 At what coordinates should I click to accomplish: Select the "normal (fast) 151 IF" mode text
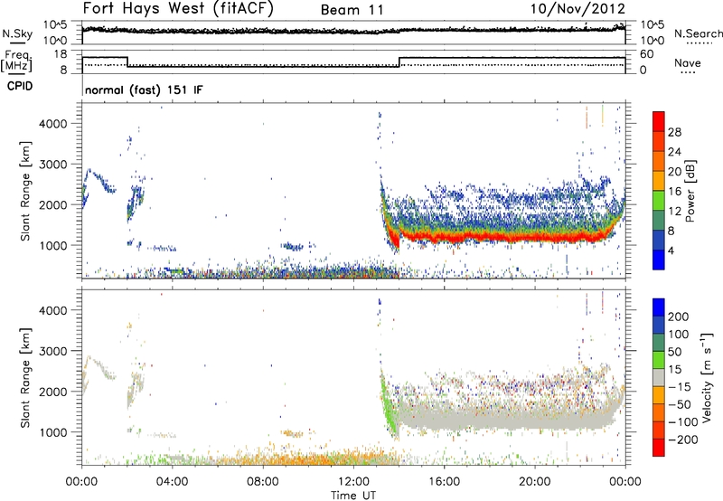144,90
